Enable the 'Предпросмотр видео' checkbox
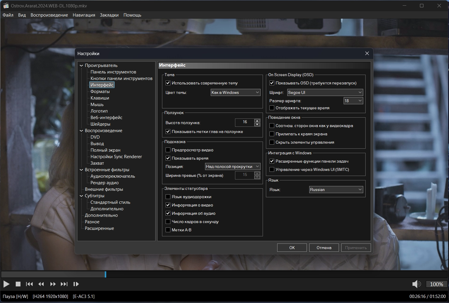The width and height of the screenshot is (449, 303). pos(168,150)
